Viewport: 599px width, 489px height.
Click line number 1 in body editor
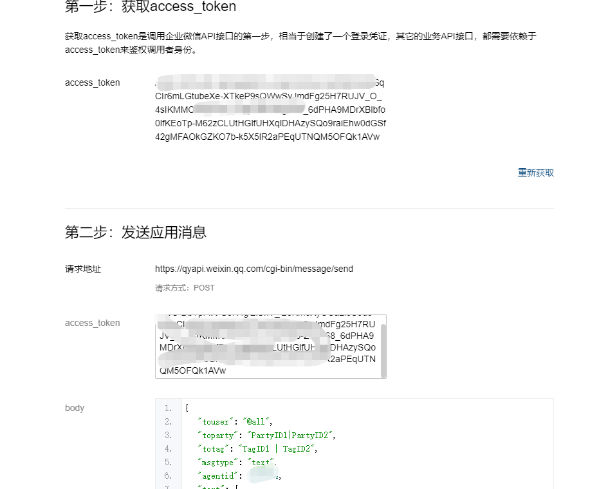168,408
